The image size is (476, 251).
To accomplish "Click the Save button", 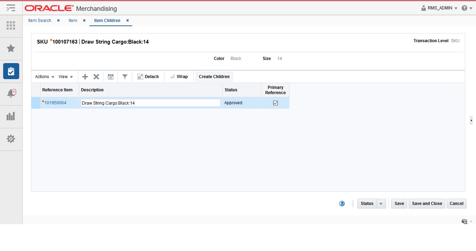I will pyautogui.click(x=399, y=204).
